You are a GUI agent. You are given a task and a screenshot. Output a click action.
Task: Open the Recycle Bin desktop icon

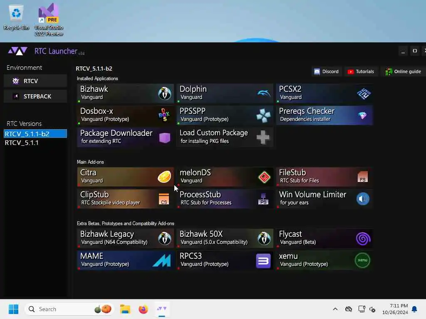pyautogui.click(x=16, y=17)
